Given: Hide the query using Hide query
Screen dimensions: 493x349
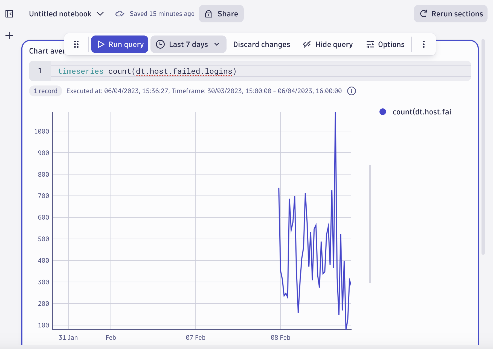Looking at the screenshot, I should [328, 44].
